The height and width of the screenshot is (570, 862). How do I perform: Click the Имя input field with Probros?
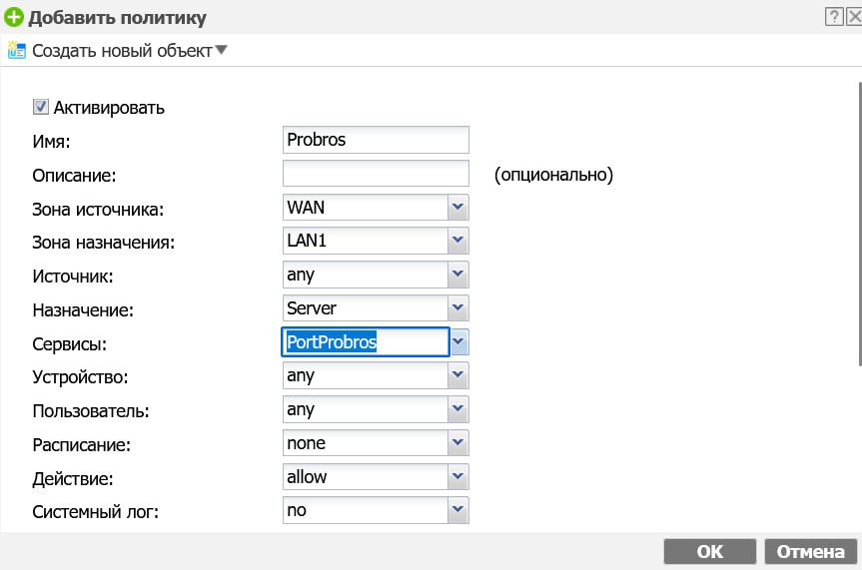(x=376, y=140)
